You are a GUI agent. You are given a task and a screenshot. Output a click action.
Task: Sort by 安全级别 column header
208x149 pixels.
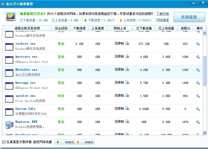click(x=61, y=28)
